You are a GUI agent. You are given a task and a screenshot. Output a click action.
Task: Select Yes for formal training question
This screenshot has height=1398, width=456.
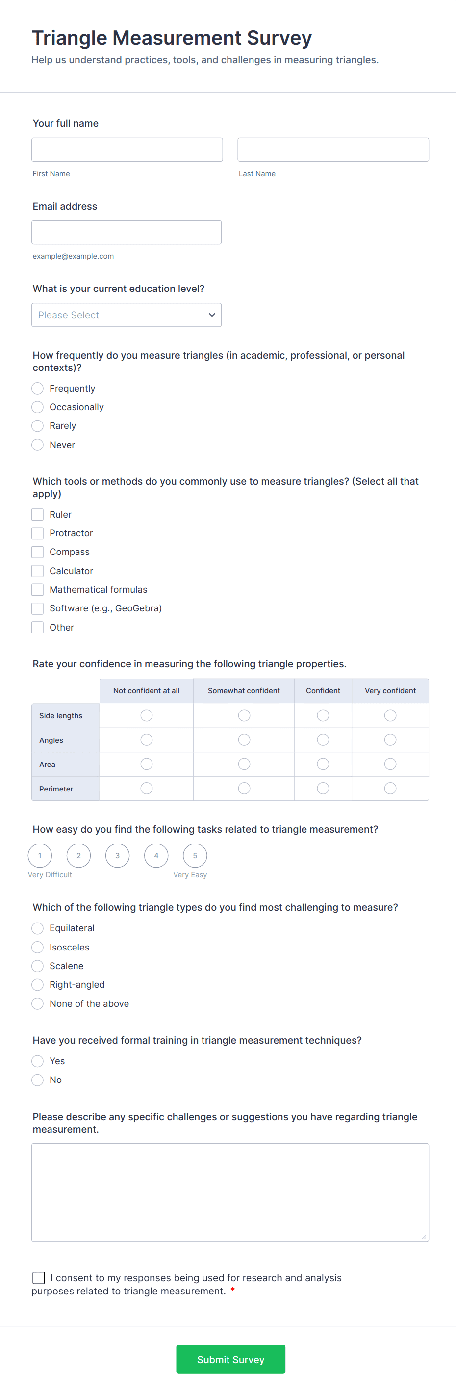point(37,1061)
